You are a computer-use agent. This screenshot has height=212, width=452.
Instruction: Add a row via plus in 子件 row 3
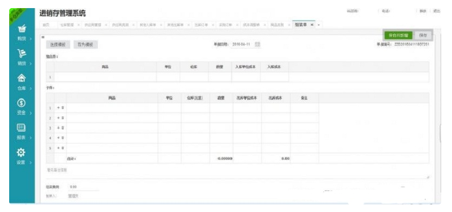(58, 128)
